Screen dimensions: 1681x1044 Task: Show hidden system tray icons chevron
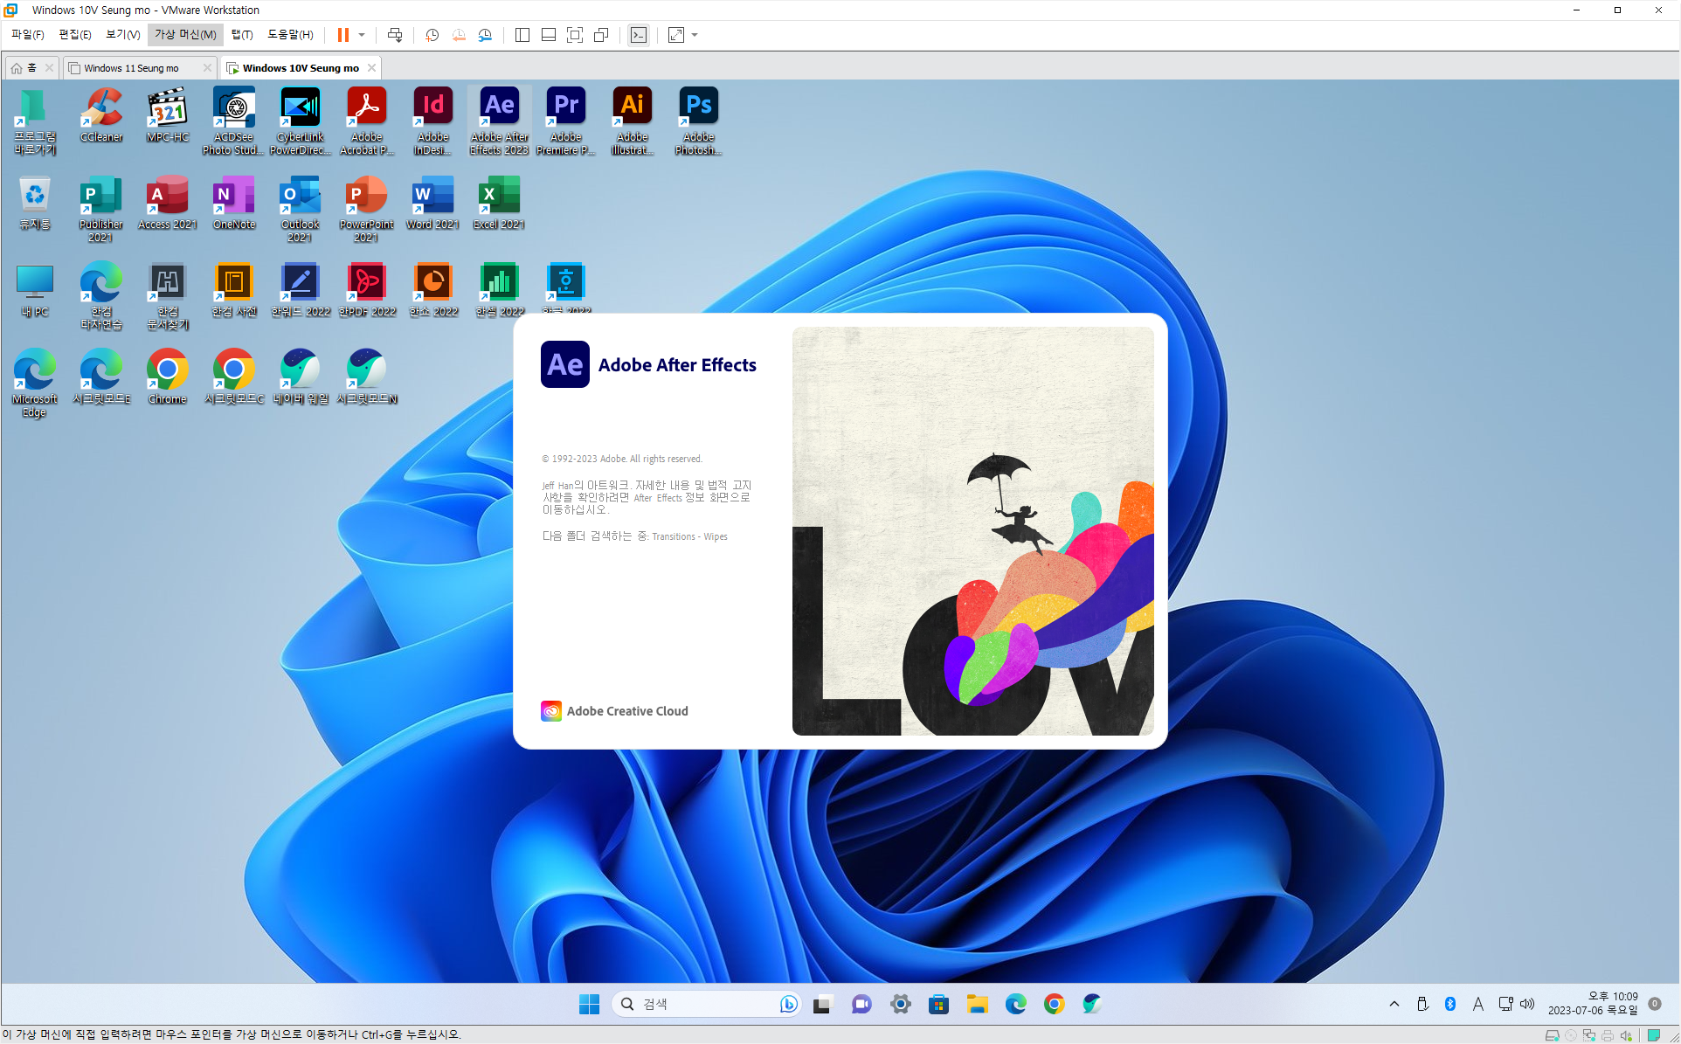coord(1394,1004)
